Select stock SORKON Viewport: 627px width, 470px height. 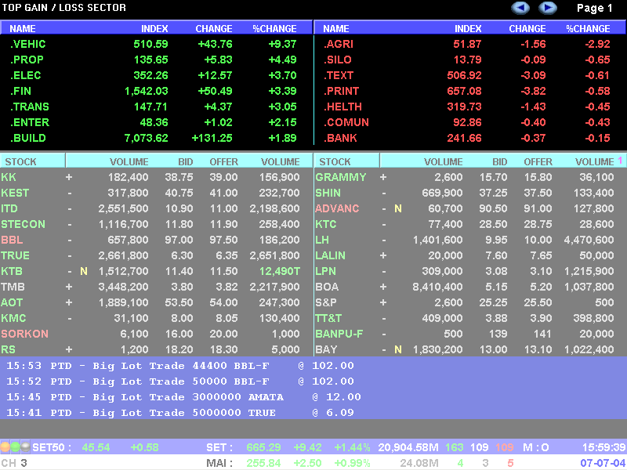tap(24, 334)
